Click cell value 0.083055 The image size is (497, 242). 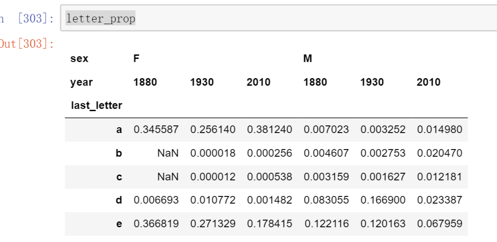click(x=326, y=200)
